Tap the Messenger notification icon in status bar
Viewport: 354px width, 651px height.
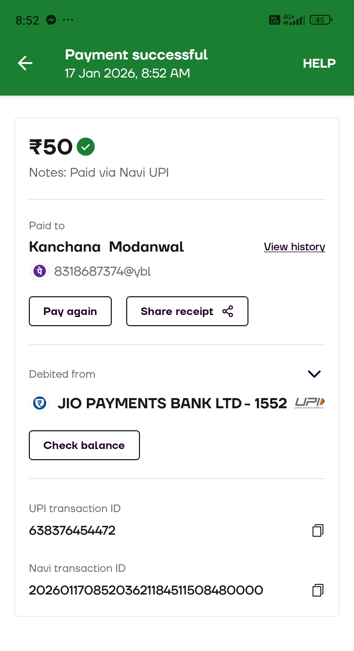pos(51,20)
